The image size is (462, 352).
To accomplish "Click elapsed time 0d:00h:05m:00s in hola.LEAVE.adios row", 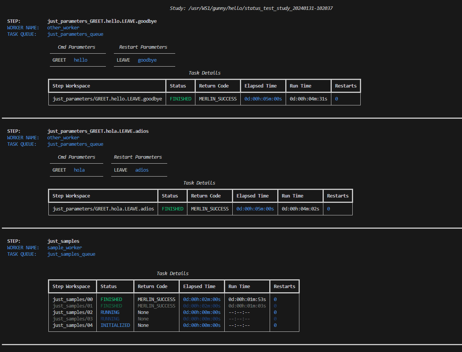I will [x=255, y=209].
